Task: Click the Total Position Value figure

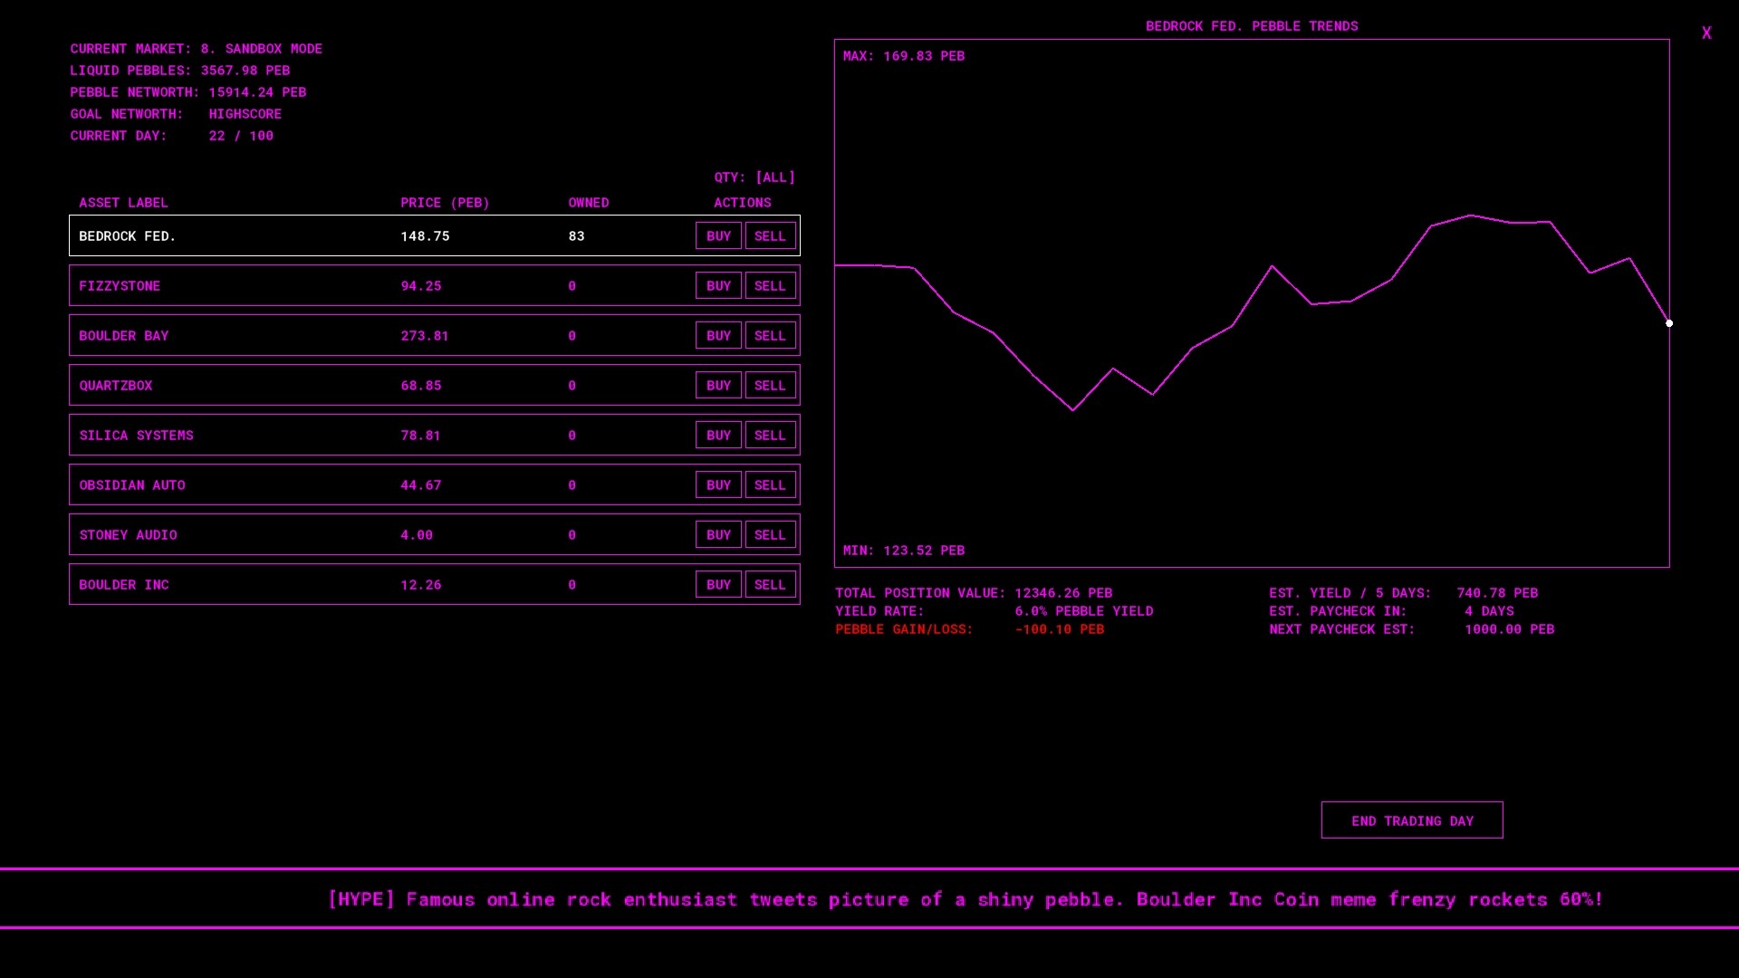Action: [1063, 593]
